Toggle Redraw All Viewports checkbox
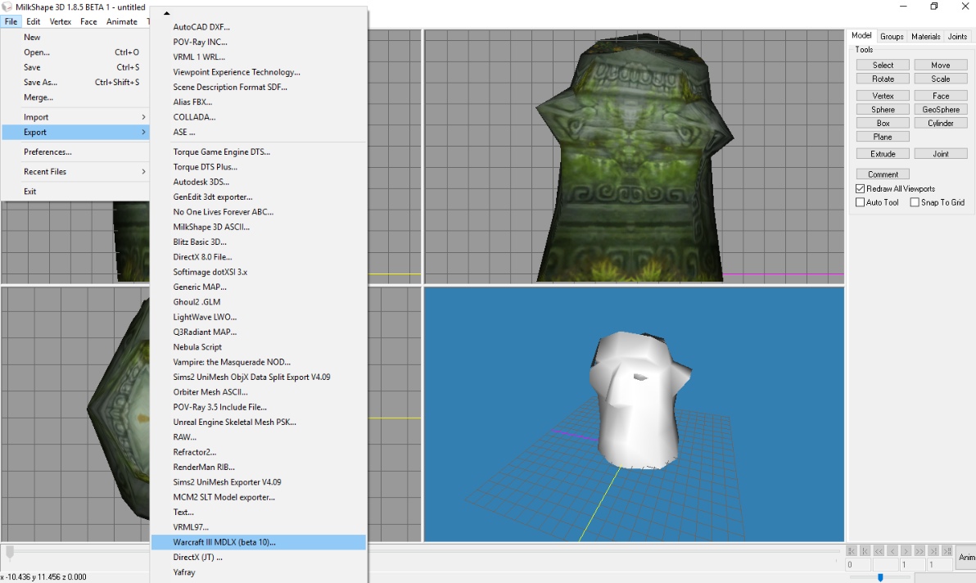This screenshot has height=583, width=976. [861, 188]
